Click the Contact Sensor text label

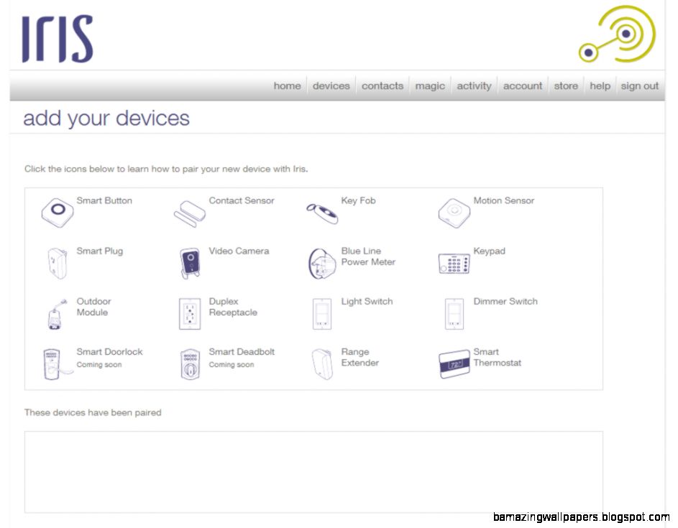[x=242, y=200]
